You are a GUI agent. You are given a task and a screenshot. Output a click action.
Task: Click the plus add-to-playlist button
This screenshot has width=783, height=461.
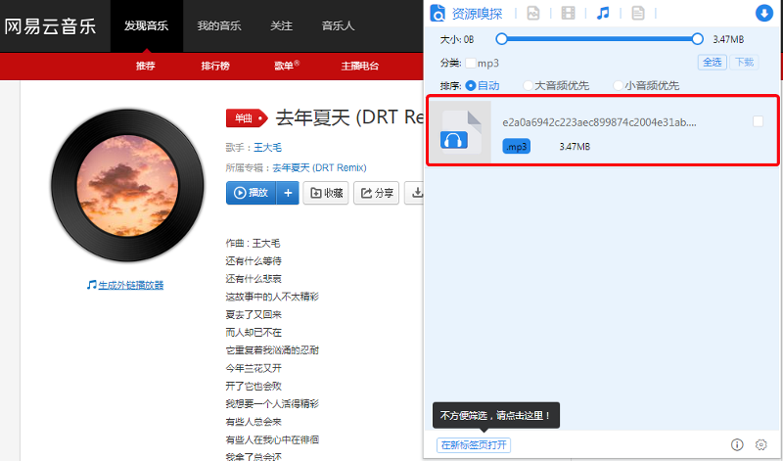[x=288, y=193]
